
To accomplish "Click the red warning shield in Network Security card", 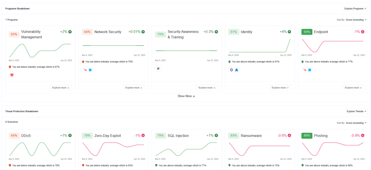I will coord(83,62).
